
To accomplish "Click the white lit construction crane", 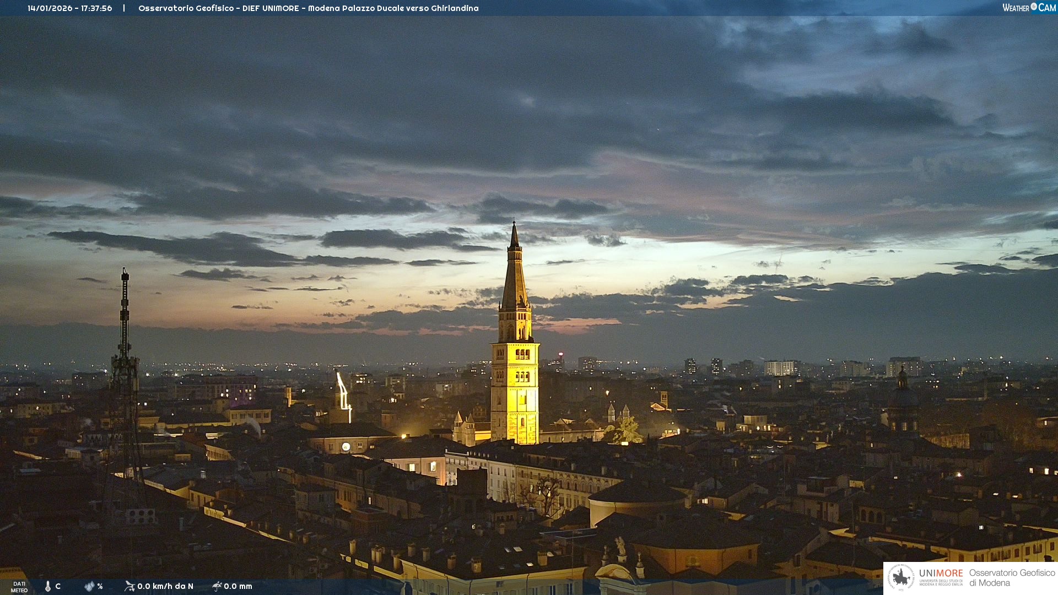I will [344, 396].
